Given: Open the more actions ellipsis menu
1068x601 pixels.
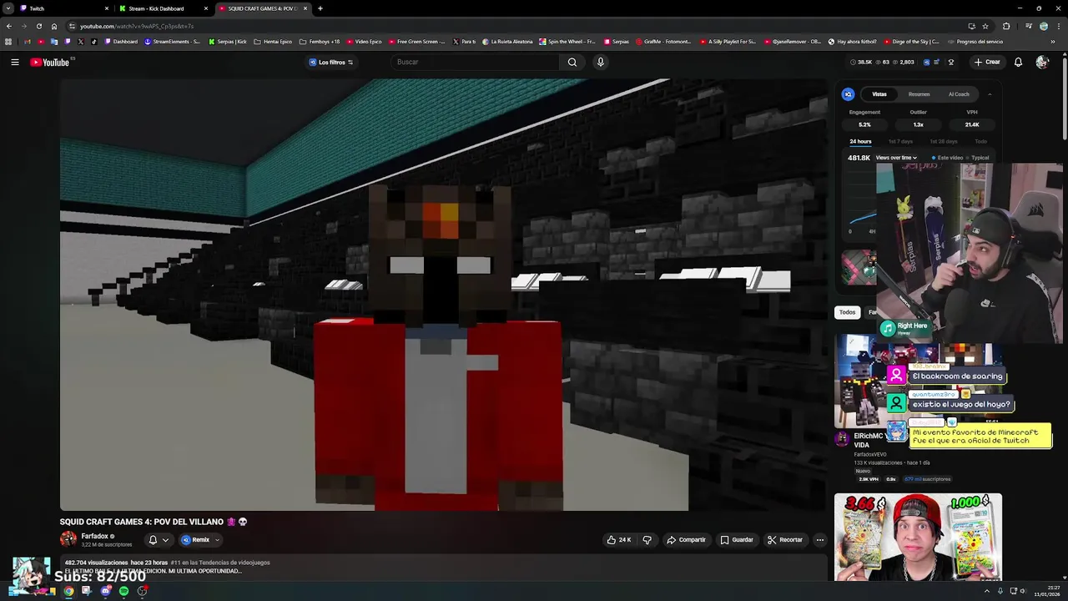Looking at the screenshot, I should click(819, 540).
